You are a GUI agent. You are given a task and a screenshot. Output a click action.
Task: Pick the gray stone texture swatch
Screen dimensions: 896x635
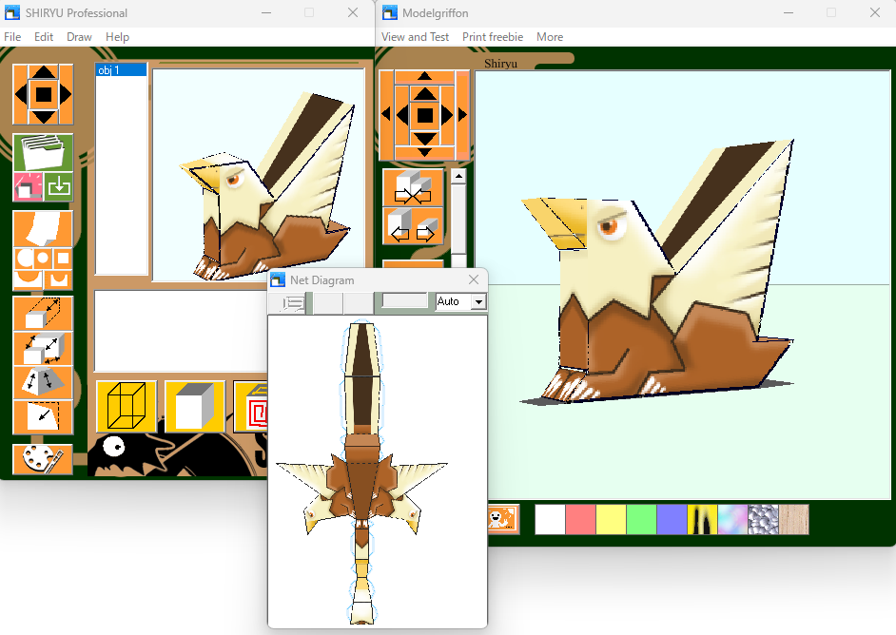click(x=764, y=520)
